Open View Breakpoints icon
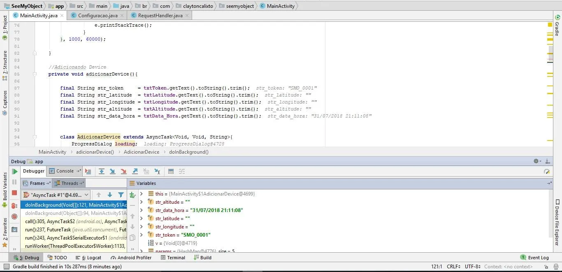The image size is (562, 272). (14, 205)
